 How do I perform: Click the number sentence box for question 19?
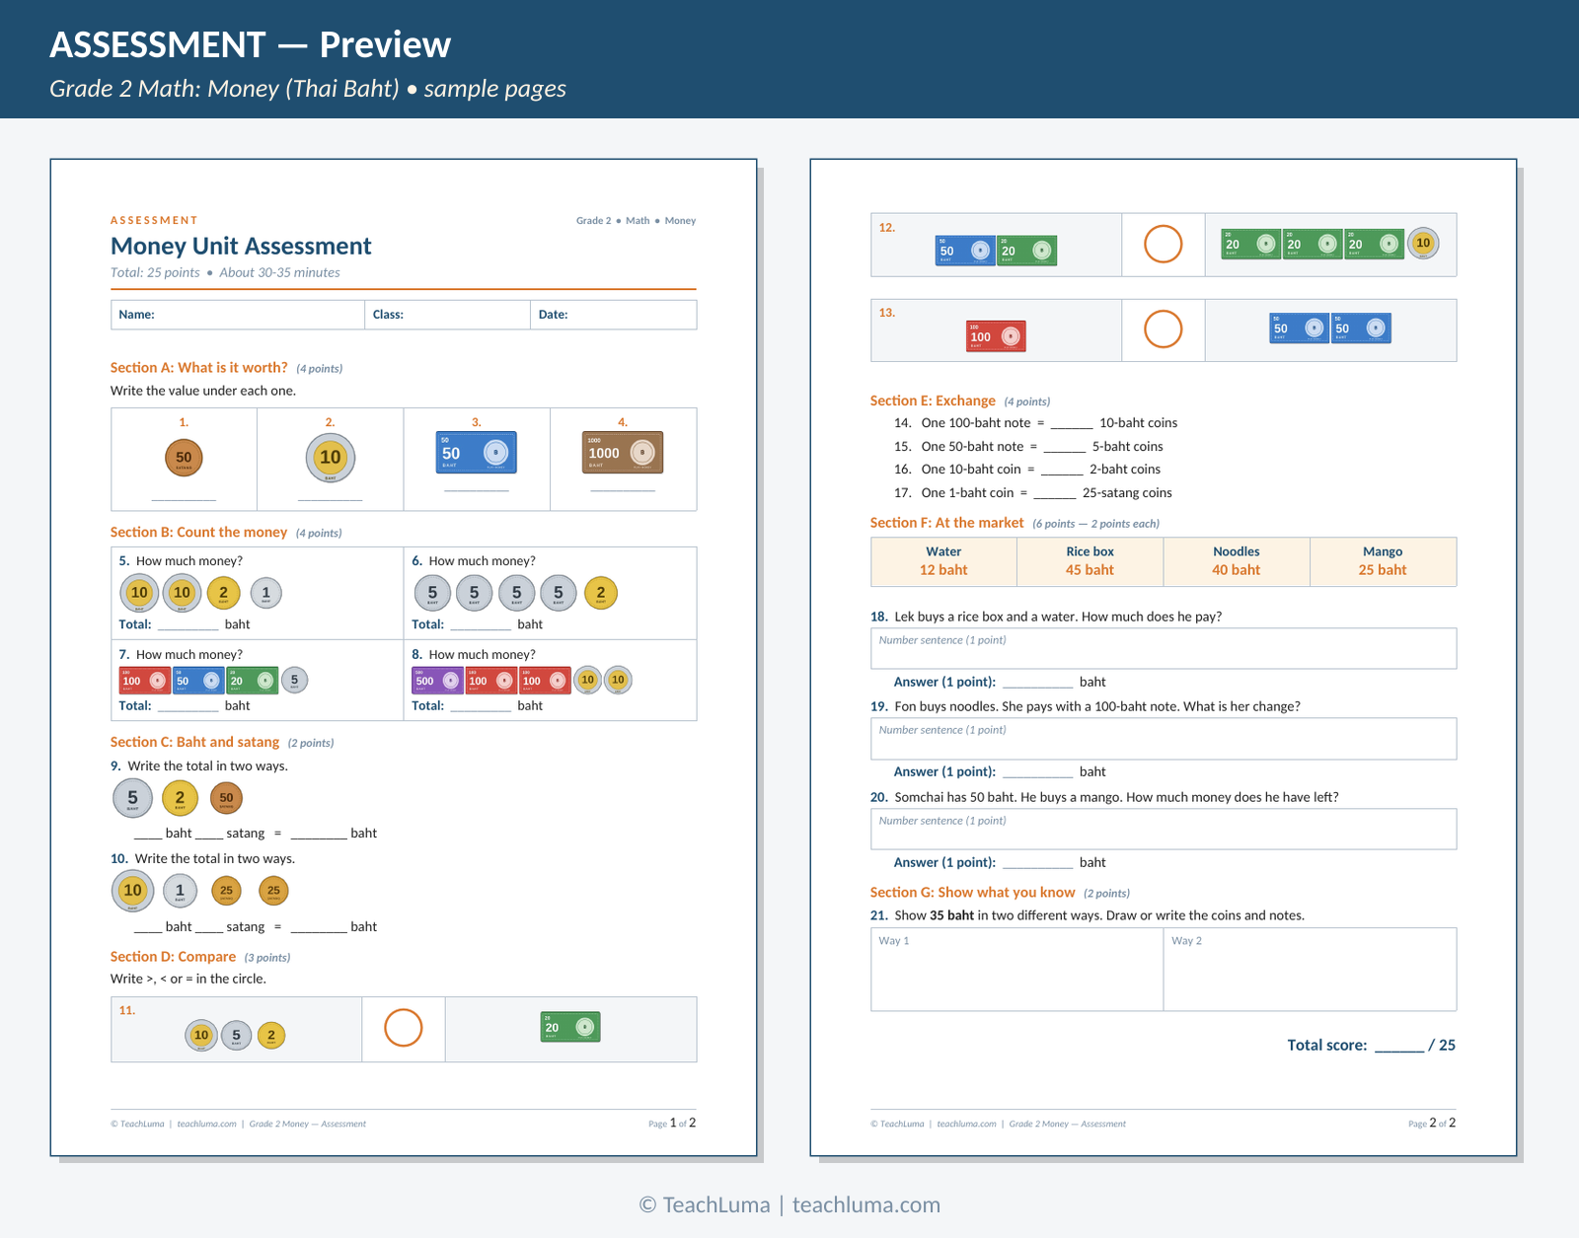[1164, 739]
